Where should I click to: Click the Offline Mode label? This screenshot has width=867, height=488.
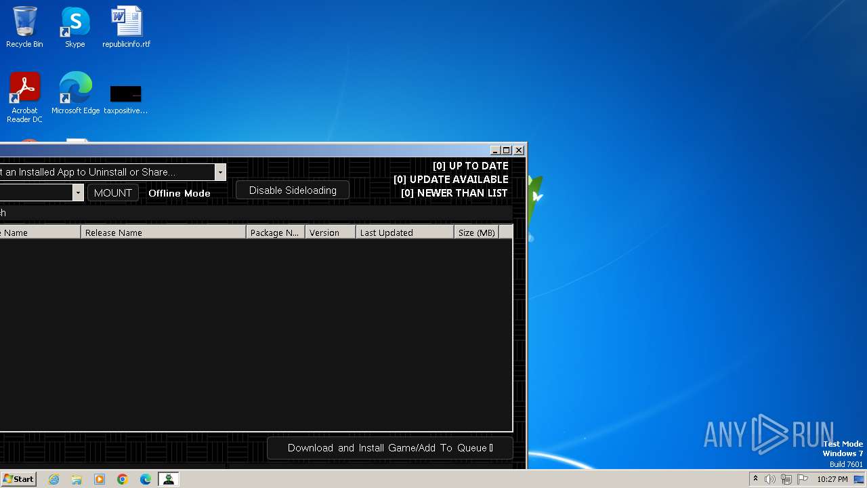(179, 193)
